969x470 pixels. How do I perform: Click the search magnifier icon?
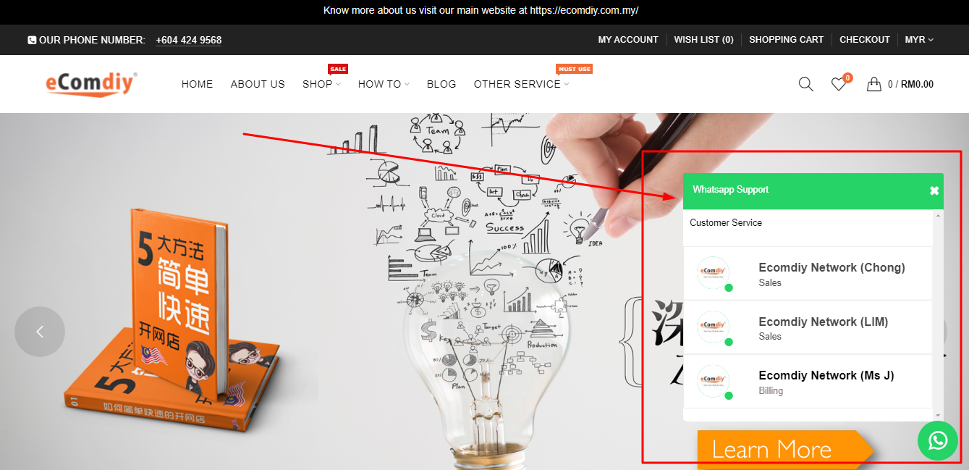(x=805, y=84)
